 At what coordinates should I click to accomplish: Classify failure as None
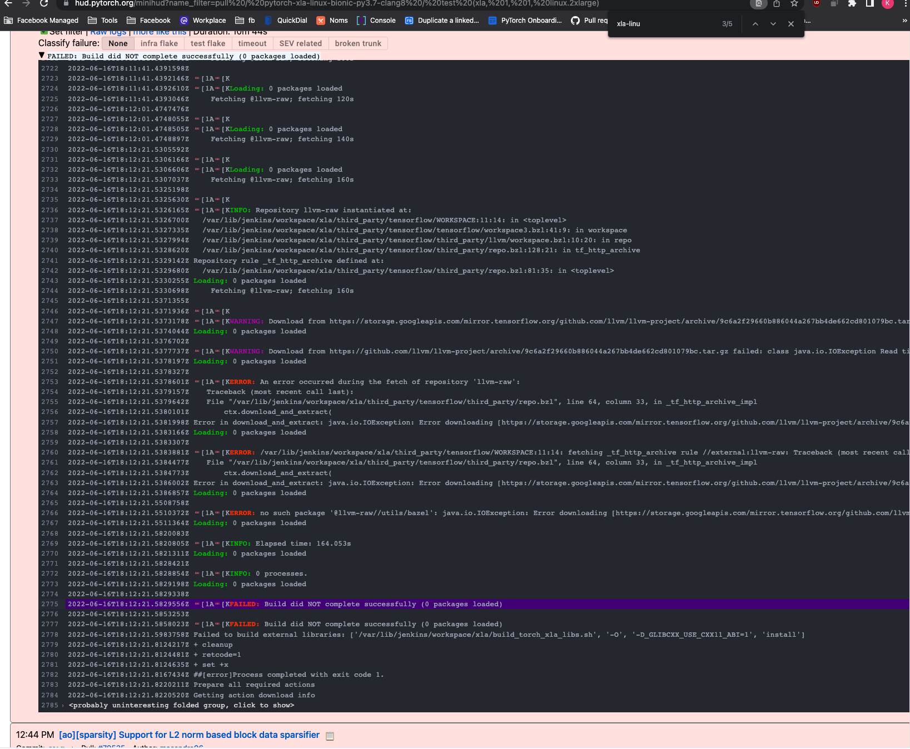click(118, 43)
